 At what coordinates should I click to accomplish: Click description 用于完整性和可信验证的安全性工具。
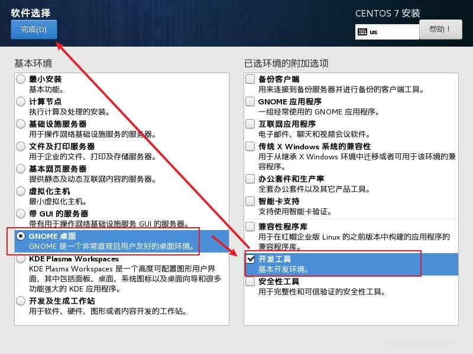click(322, 291)
